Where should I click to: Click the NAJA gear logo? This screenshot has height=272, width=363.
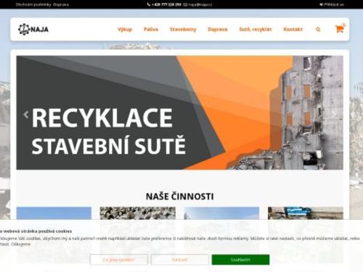33,29
